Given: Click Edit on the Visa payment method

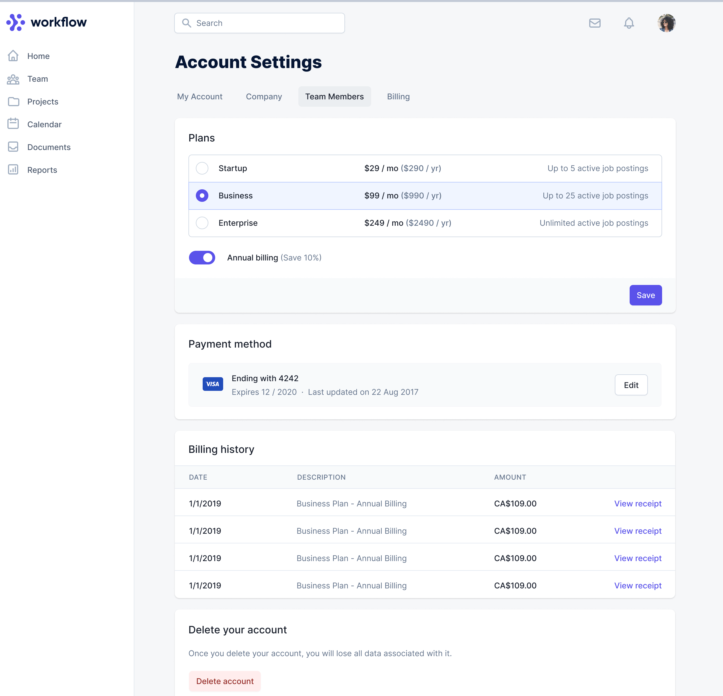Looking at the screenshot, I should 631,385.
